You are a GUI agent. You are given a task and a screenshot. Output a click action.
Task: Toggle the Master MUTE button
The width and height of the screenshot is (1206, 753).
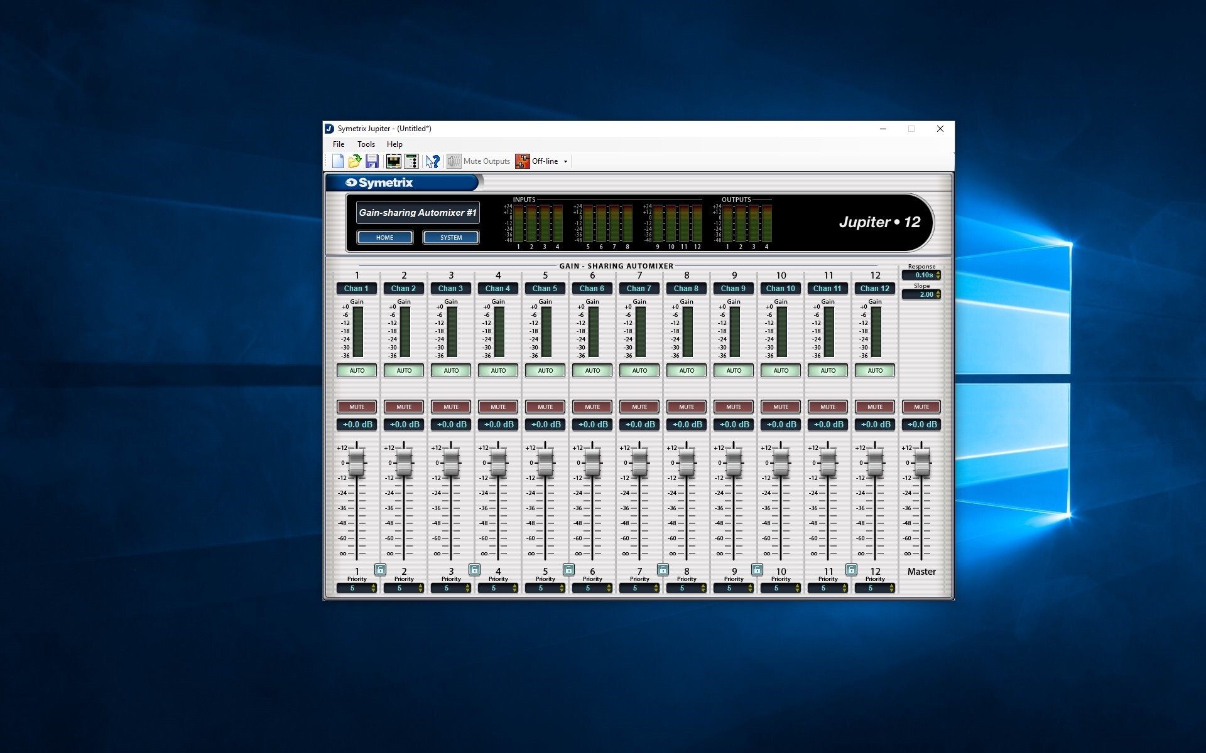click(x=921, y=407)
